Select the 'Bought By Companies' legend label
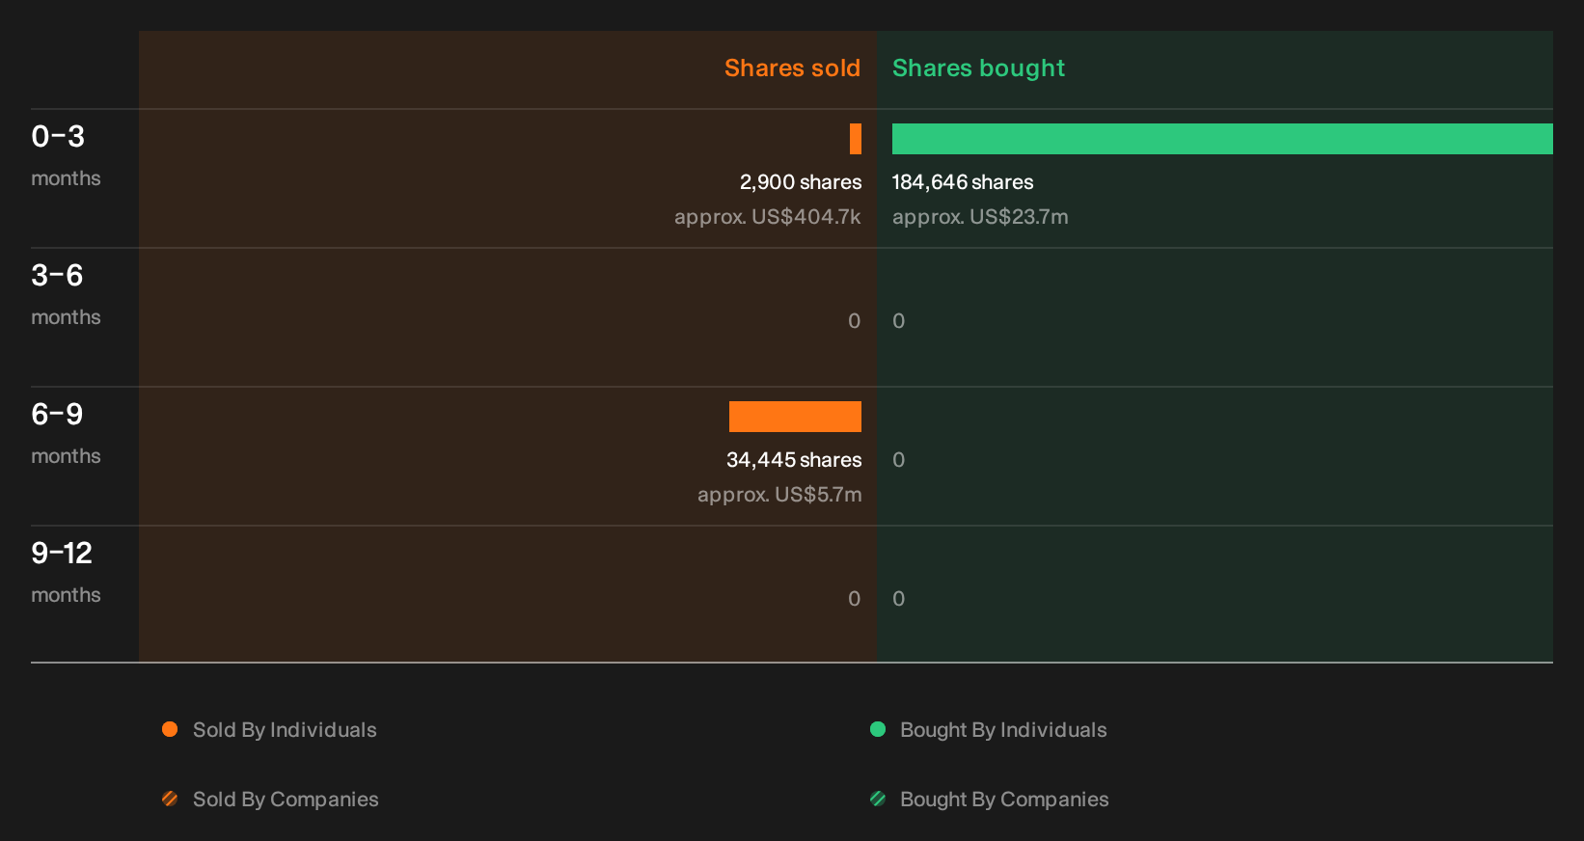The height and width of the screenshot is (841, 1584). (1004, 800)
